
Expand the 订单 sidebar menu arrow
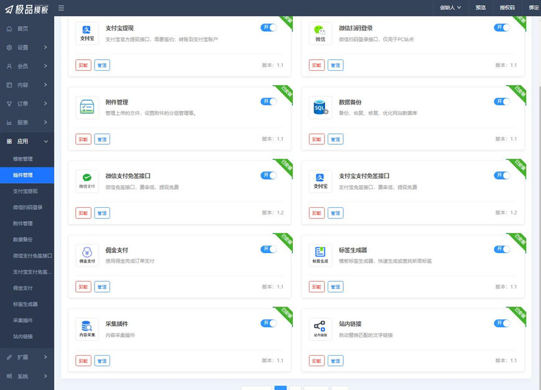tap(45, 103)
